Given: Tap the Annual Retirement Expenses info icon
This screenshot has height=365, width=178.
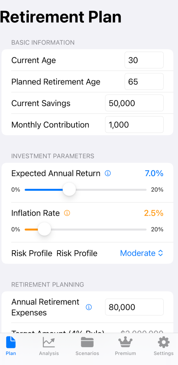Looking at the screenshot, I should point(89,307).
